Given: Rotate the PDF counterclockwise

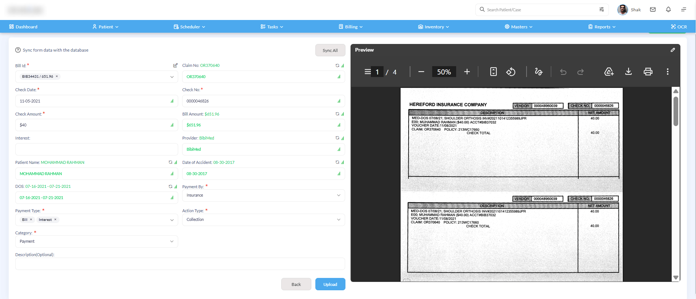Looking at the screenshot, I should click(x=511, y=72).
